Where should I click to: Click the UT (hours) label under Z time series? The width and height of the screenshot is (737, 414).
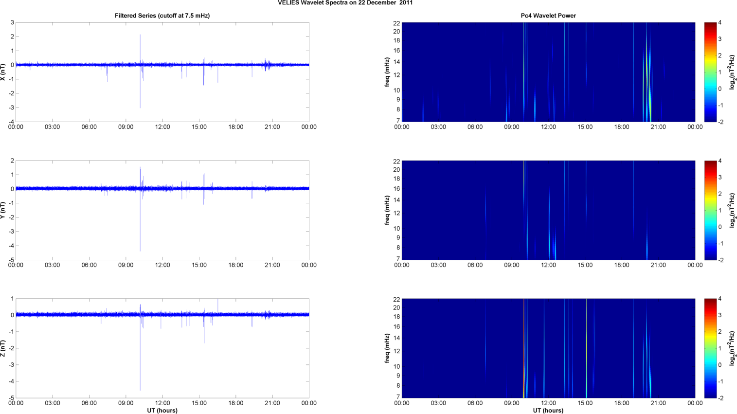tap(162, 410)
